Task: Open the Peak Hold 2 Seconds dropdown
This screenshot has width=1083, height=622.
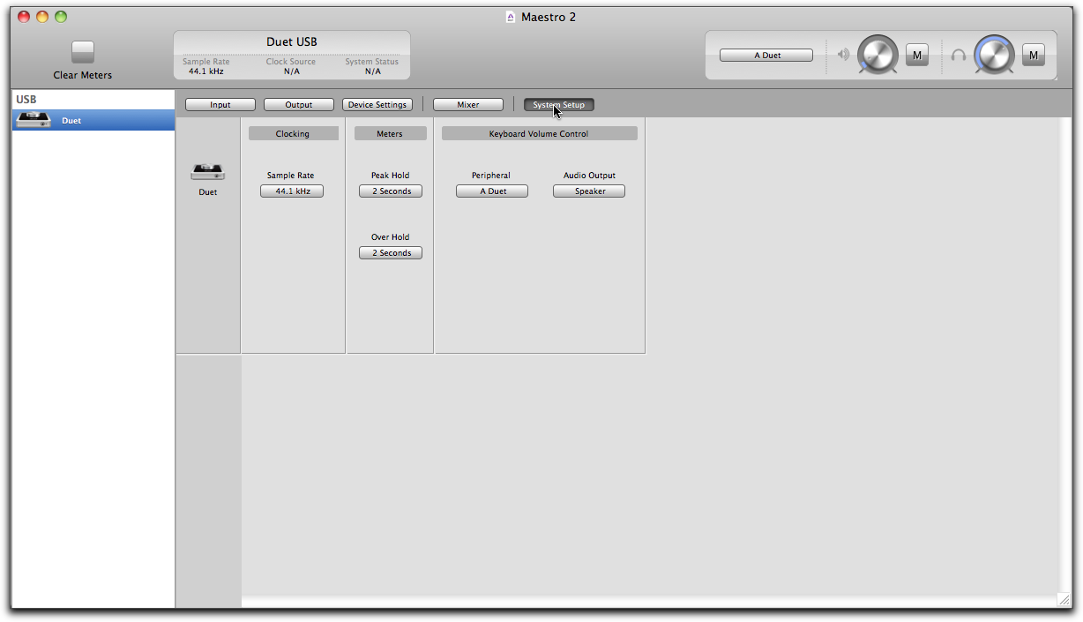Action: [391, 191]
